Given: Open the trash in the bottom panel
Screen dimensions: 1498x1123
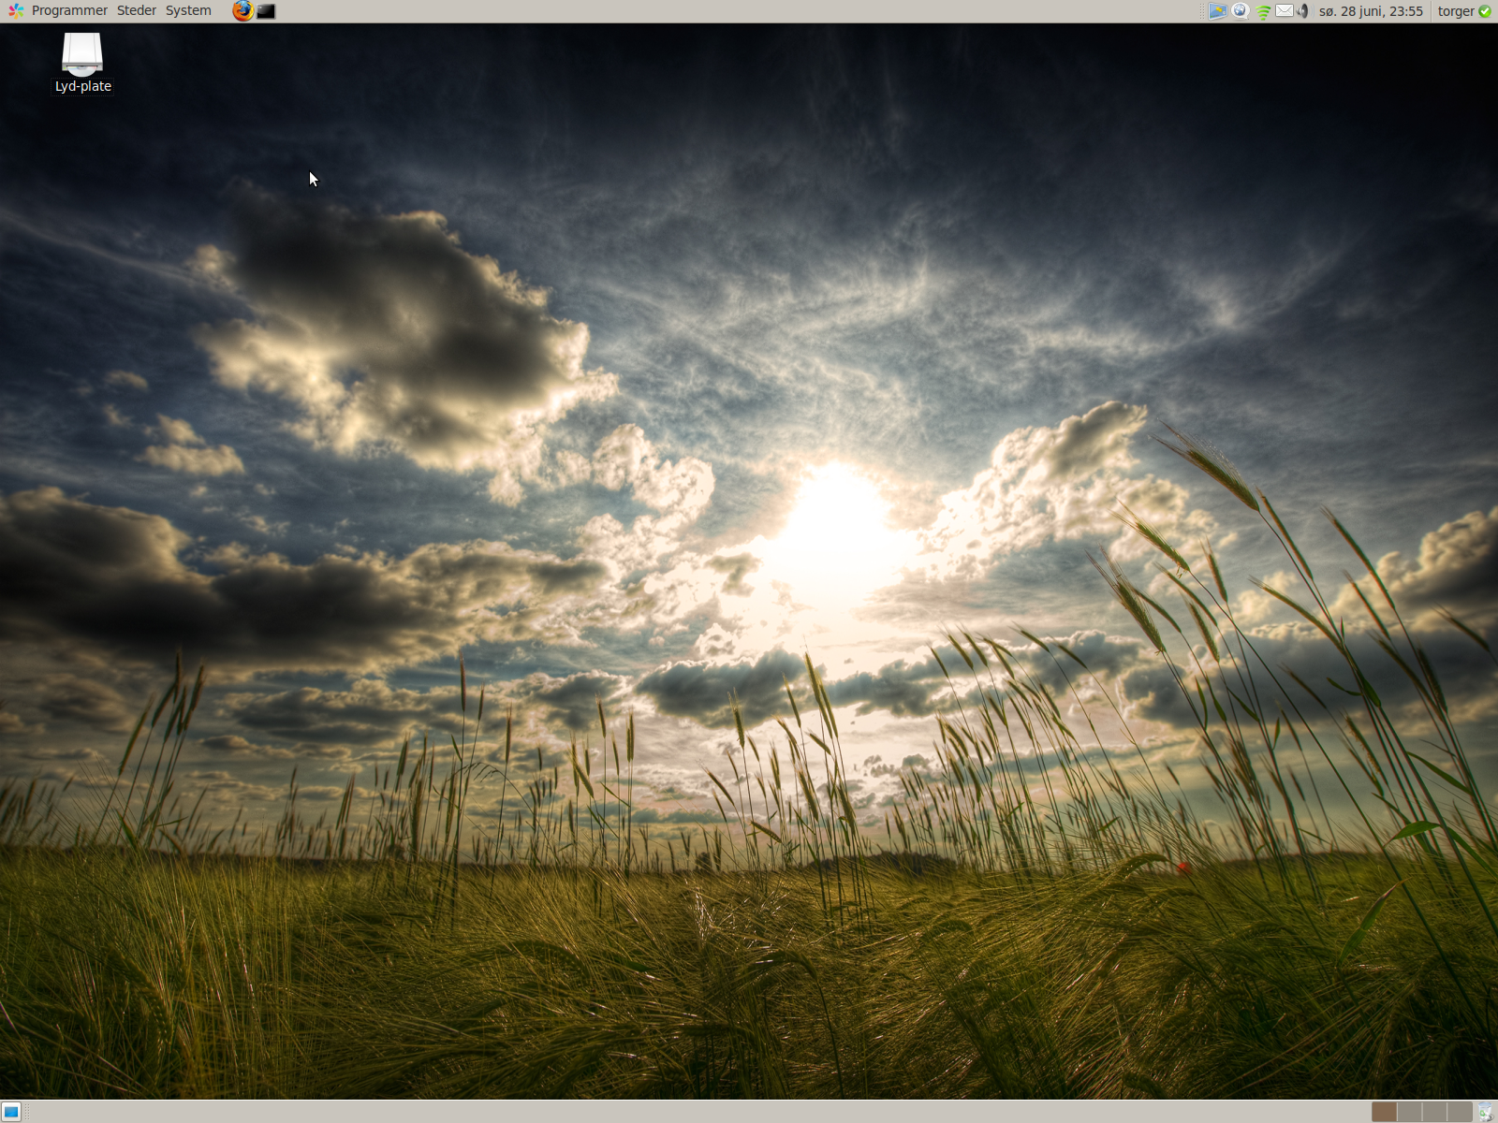Looking at the screenshot, I should (x=1485, y=1112).
